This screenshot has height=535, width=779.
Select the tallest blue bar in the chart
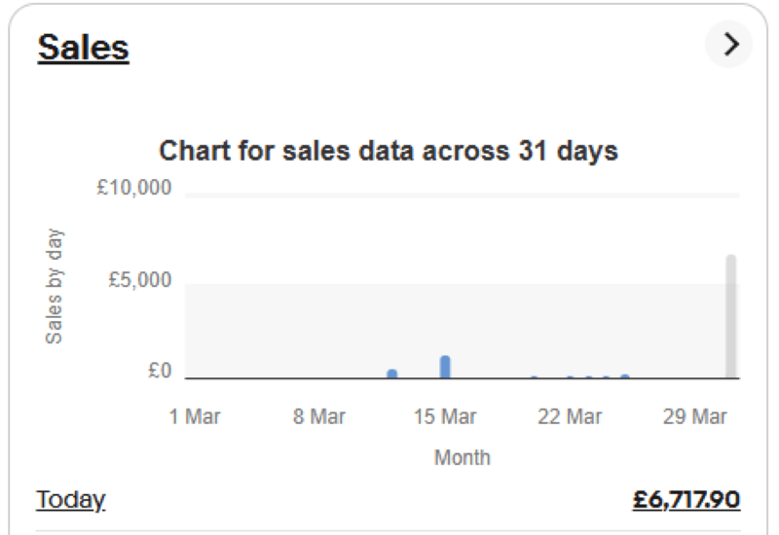[445, 367]
